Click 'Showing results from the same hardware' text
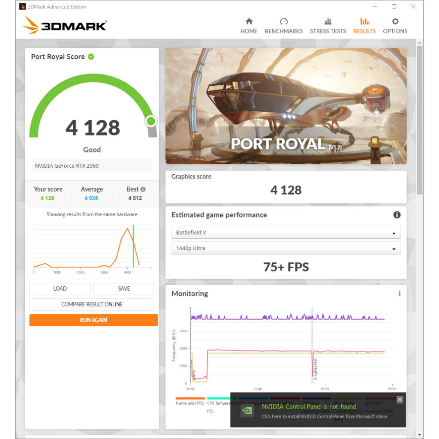Image resolution: width=439 pixels, height=439 pixels. [x=92, y=214]
